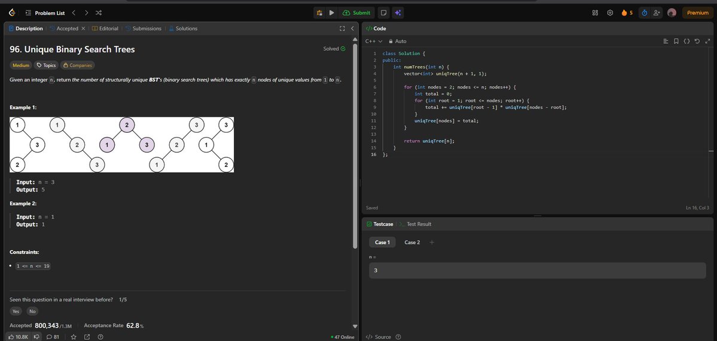Select the Case 2 testcase

[412, 242]
